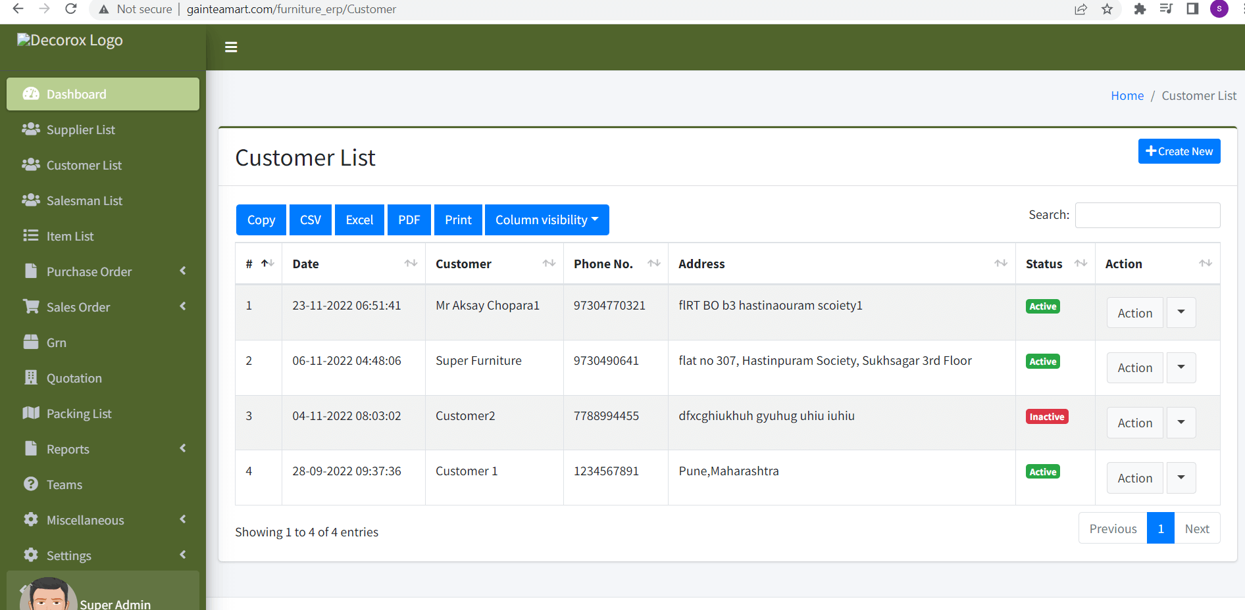1245x610 pixels.
Task: Open the Column visibility dropdown
Action: pyautogui.click(x=547, y=220)
